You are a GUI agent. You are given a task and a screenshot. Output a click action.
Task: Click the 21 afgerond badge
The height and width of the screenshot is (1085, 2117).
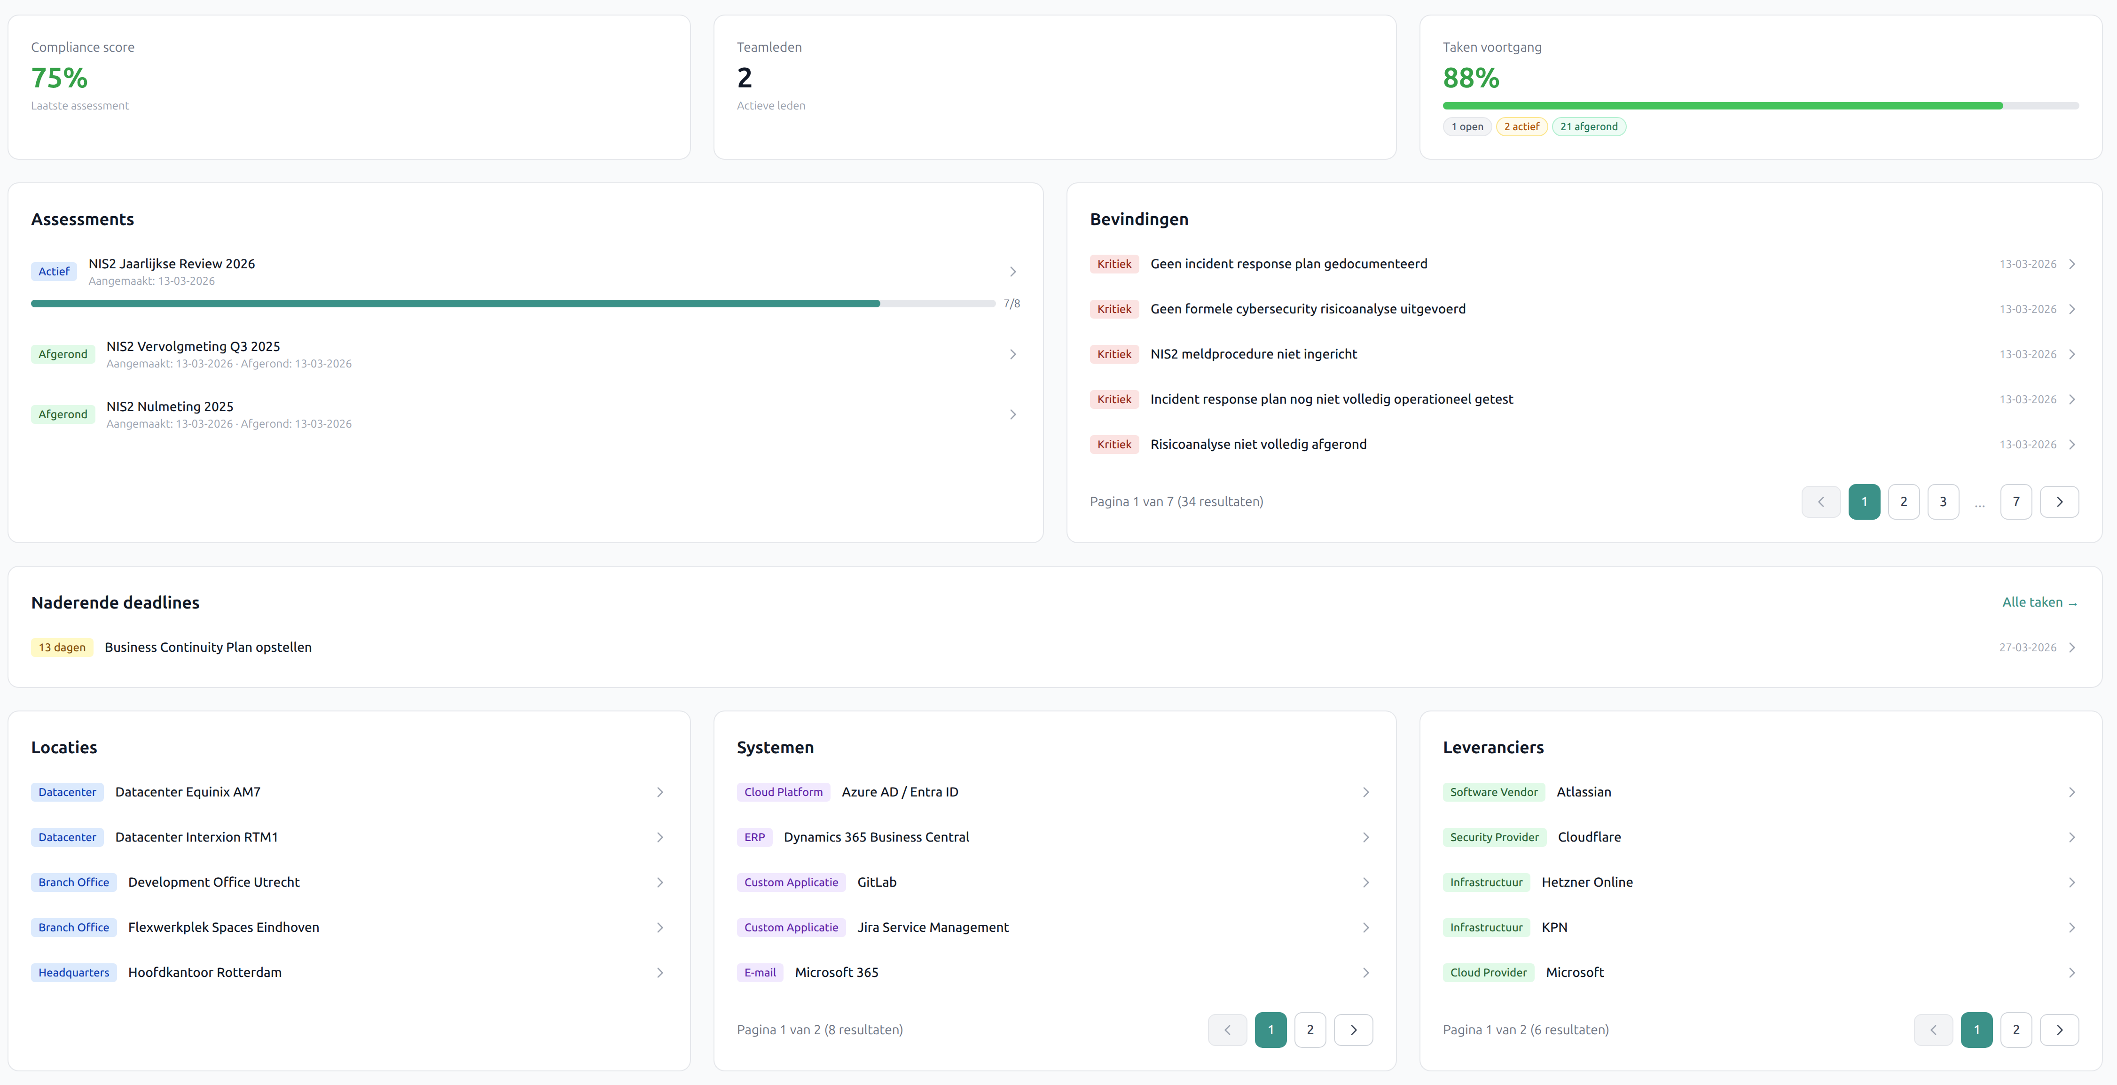tap(1589, 126)
